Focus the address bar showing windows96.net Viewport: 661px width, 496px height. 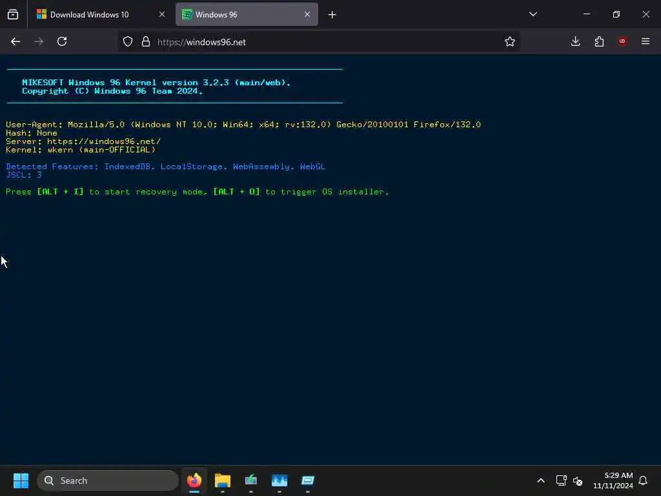pyautogui.click(x=318, y=42)
